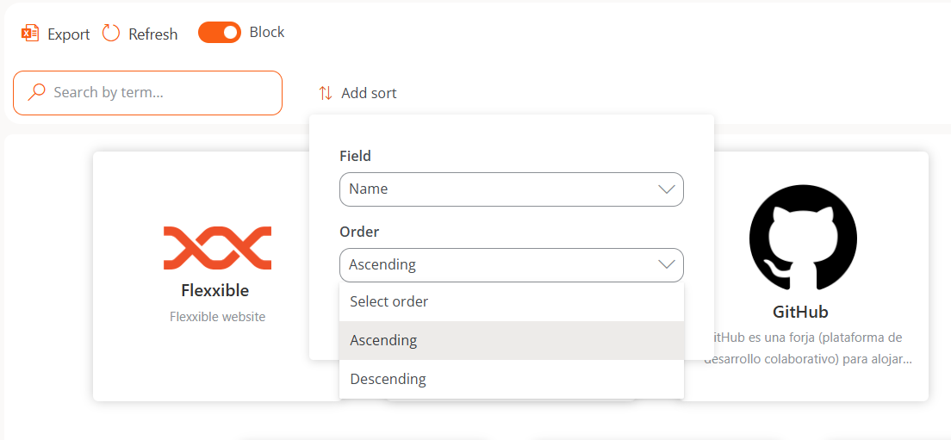Viewport: 951px width, 440px height.
Task: Click the Name field combo box
Action: point(512,189)
